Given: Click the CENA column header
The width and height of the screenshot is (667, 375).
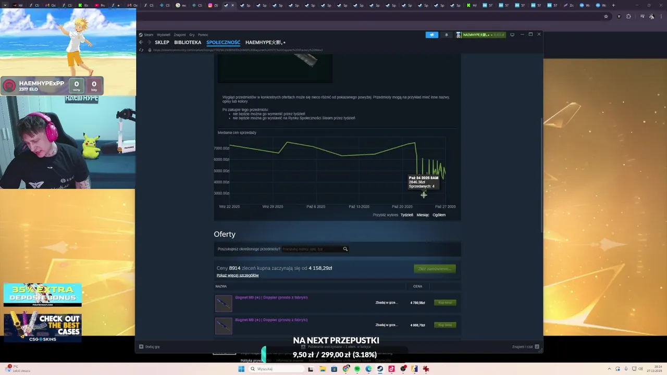Looking at the screenshot, I should pyautogui.click(x=417, y=286).
